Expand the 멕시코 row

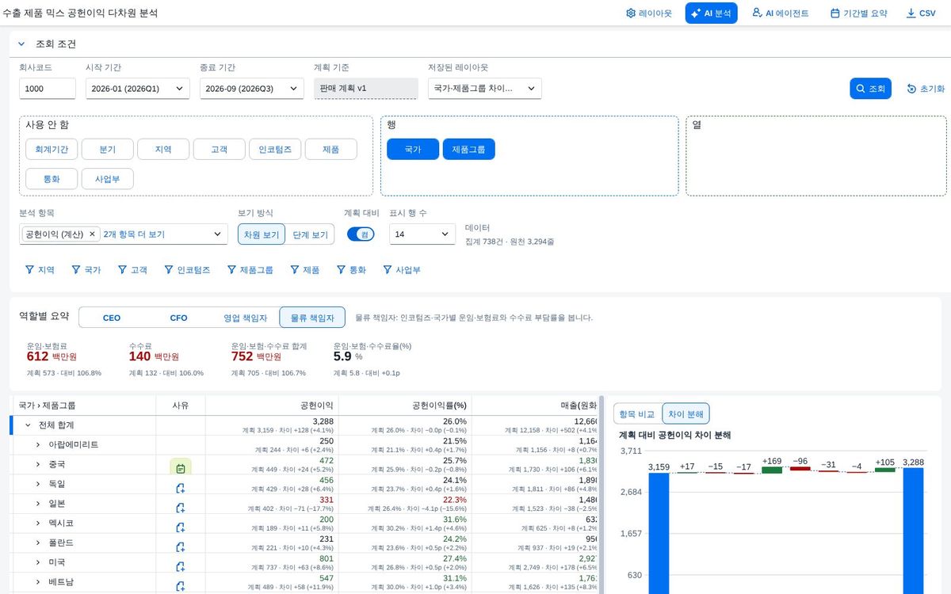37,524
